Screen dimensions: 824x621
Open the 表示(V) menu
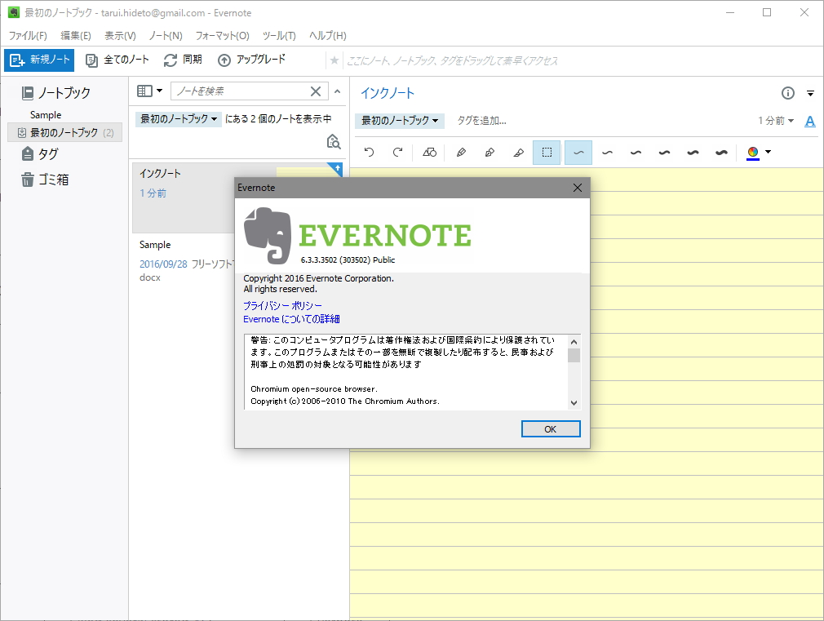pyautogui.click(x=121, y=36)
